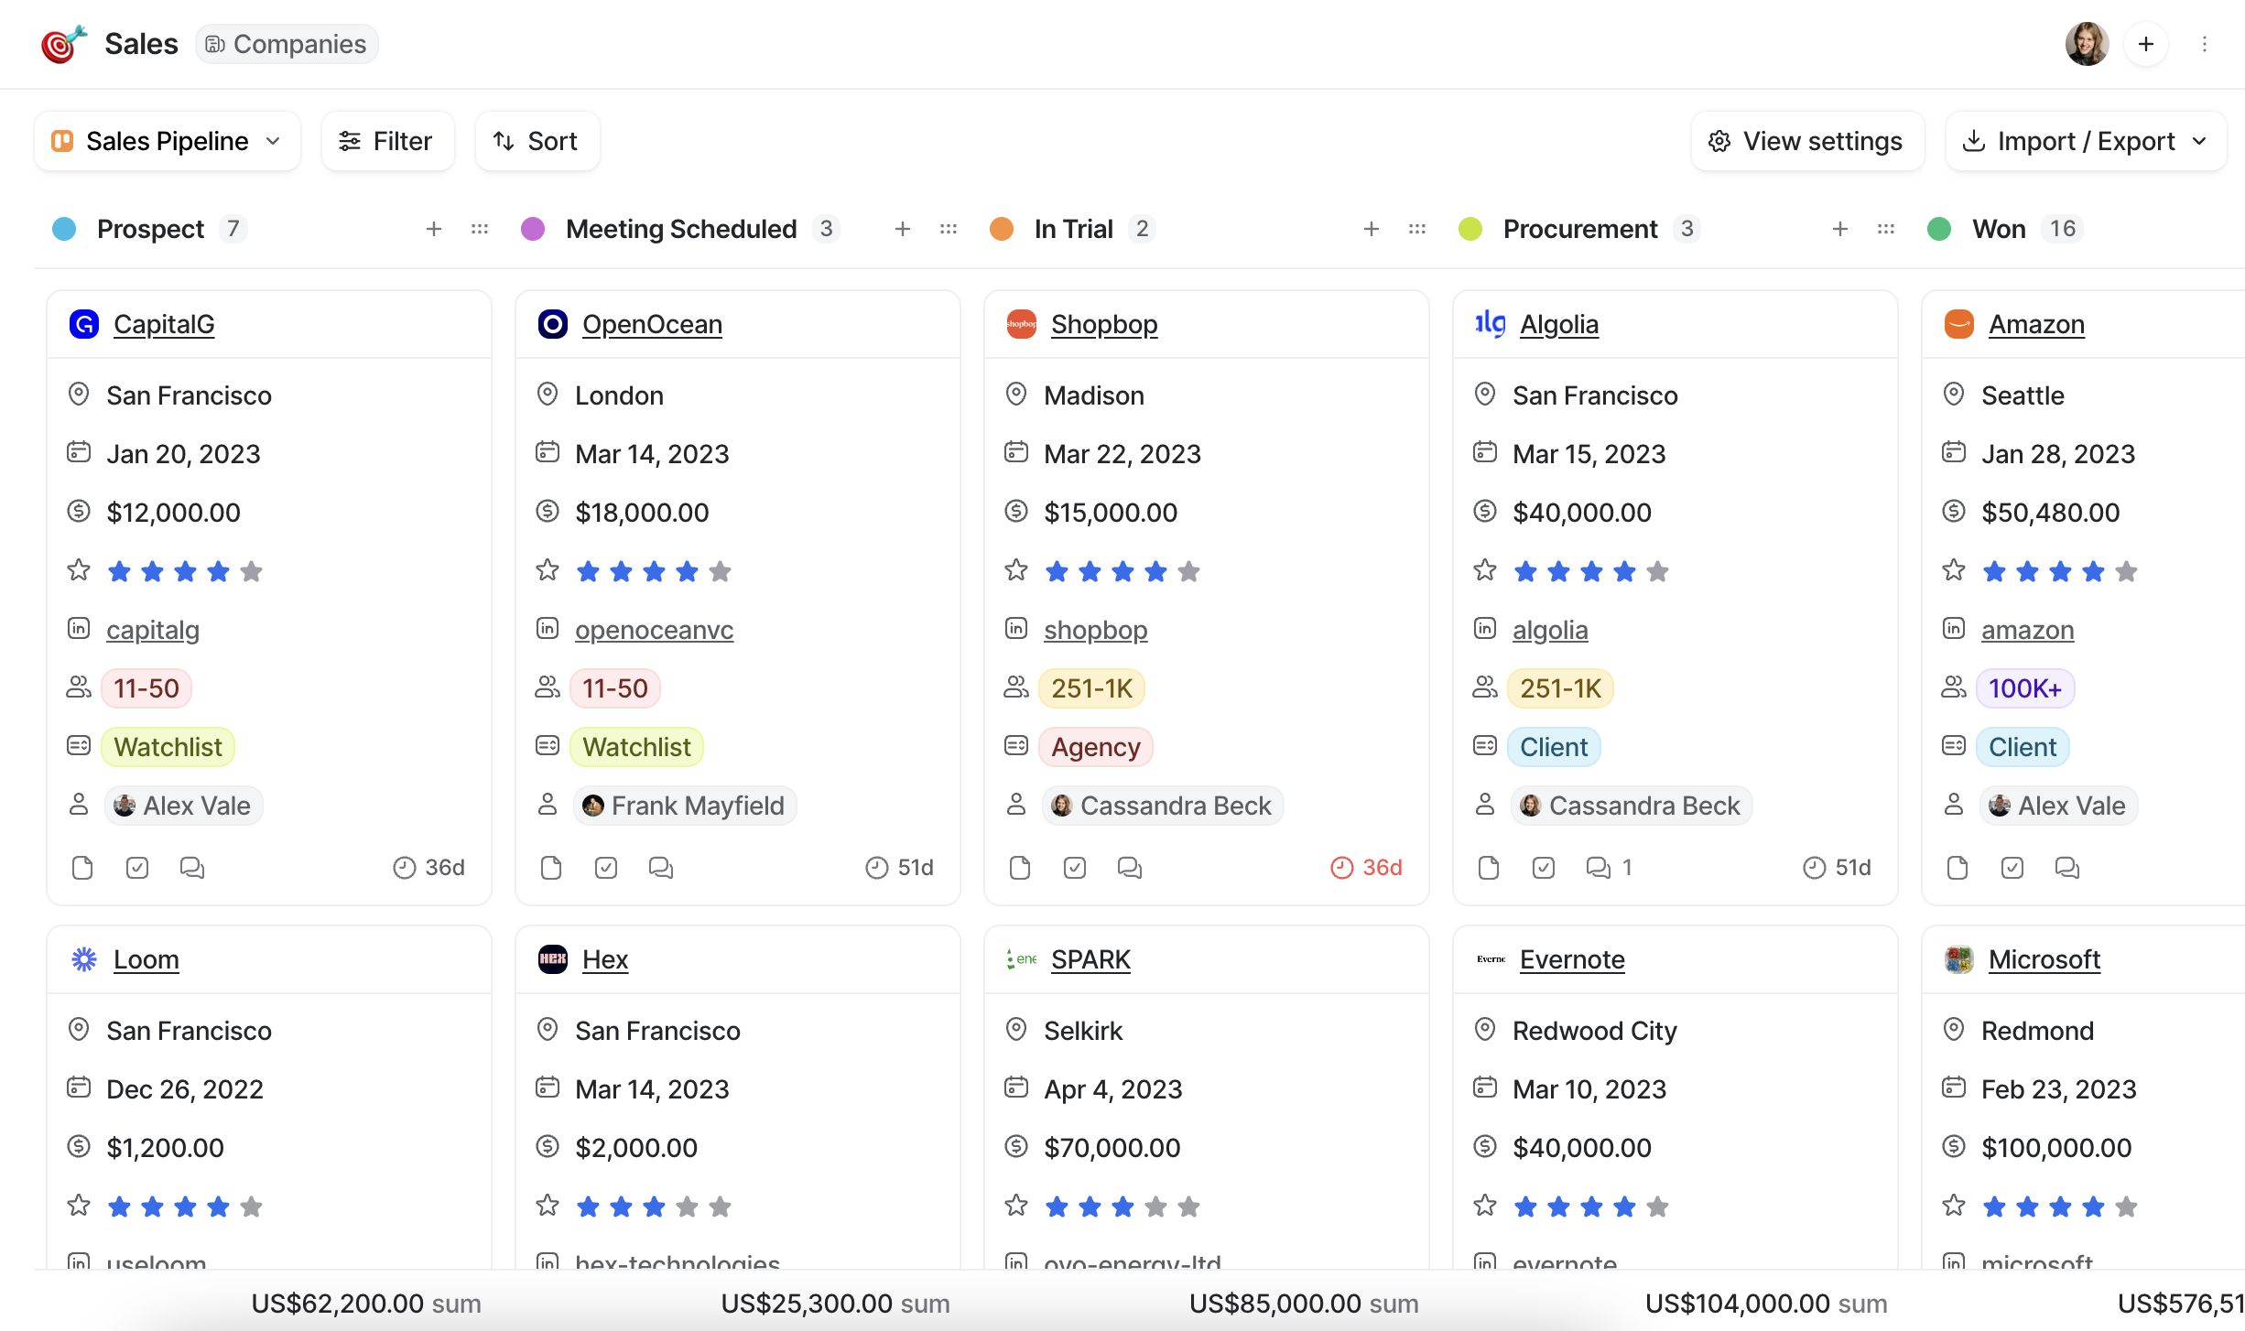Screen dimensions: 2245x1331
Task: Open the Companies tab chip
Action: (287, 44)
